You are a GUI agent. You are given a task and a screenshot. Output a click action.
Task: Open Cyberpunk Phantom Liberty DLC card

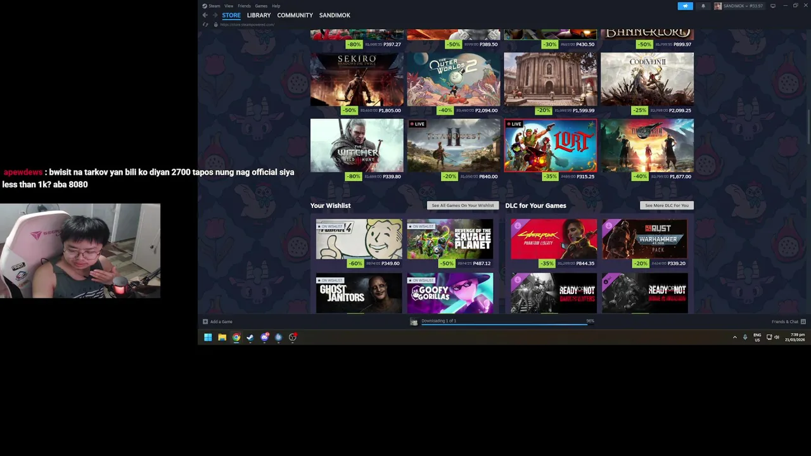554,239
